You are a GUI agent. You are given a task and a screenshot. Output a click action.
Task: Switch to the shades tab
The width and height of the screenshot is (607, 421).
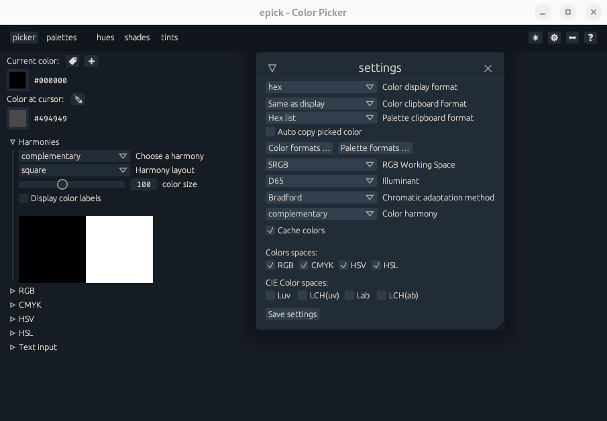click(137, 38)
